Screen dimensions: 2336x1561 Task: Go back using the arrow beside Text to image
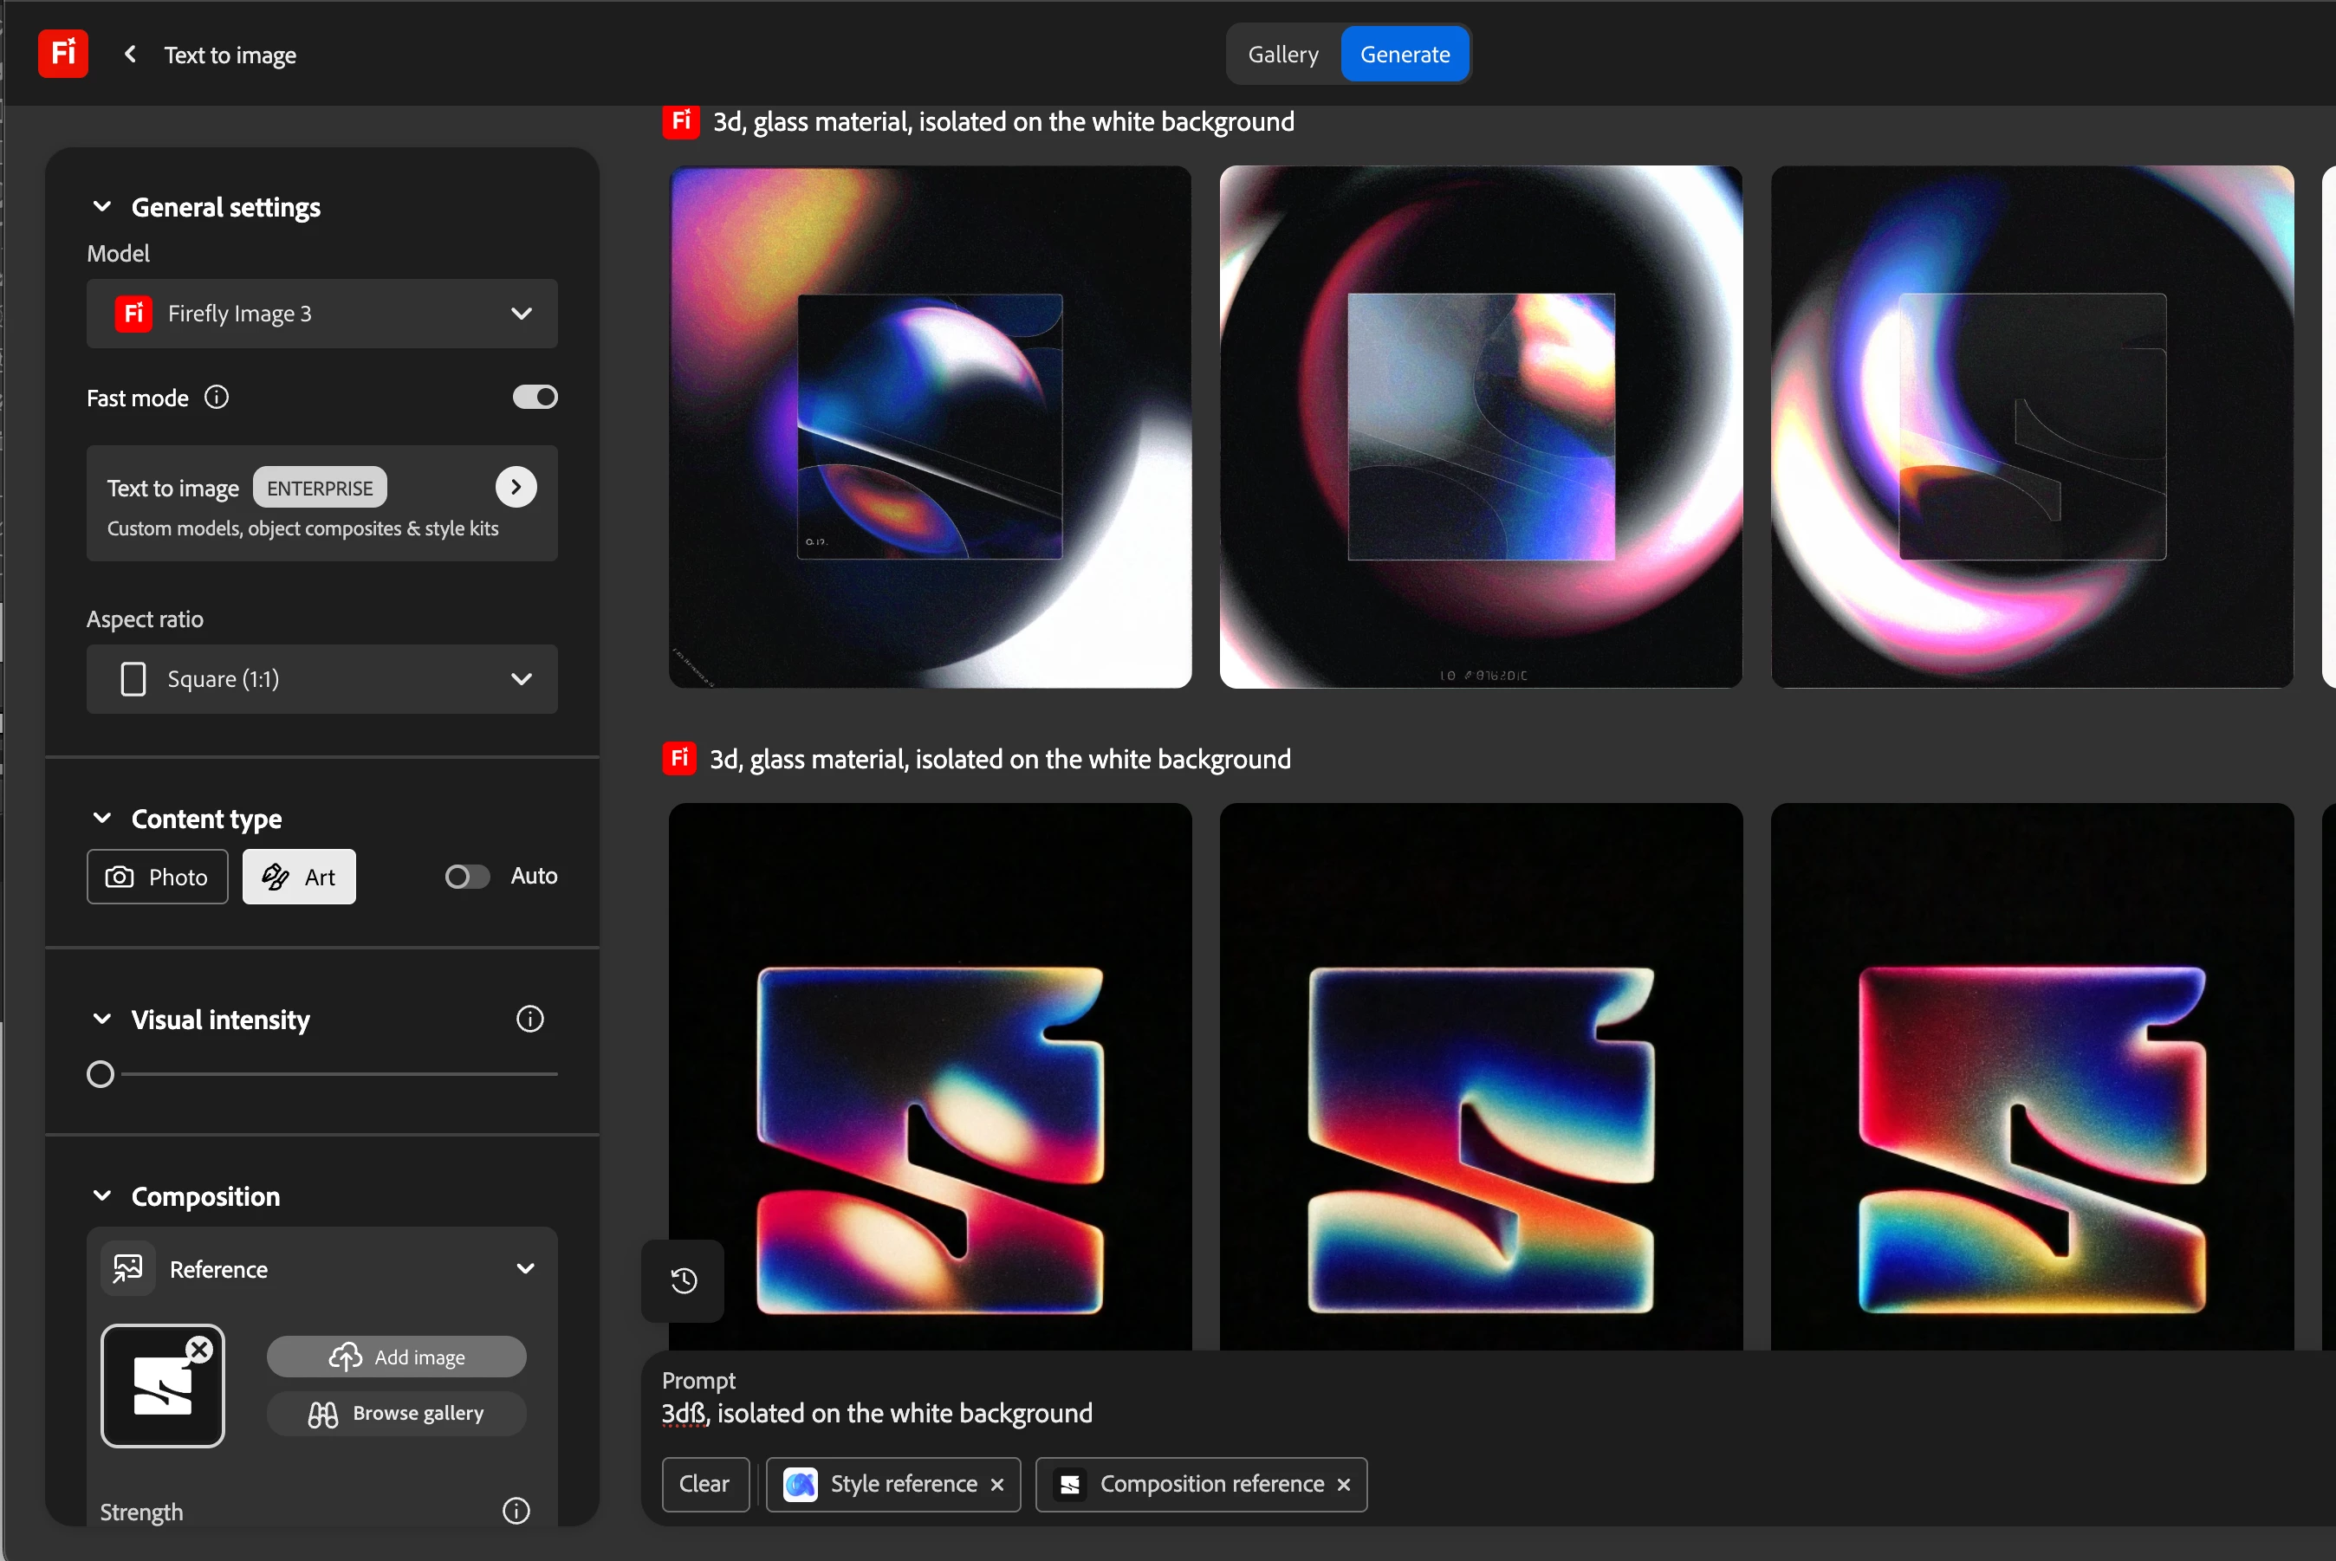coord(131,55)
